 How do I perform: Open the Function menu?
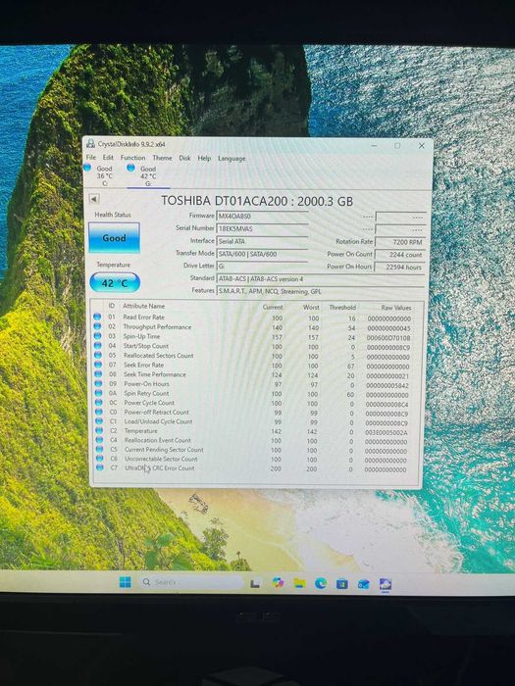[x=132, y=158]
